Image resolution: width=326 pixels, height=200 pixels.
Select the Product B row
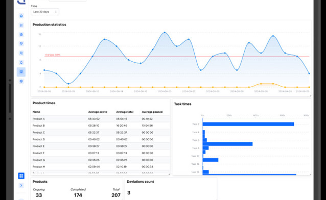tap(100, 126)
